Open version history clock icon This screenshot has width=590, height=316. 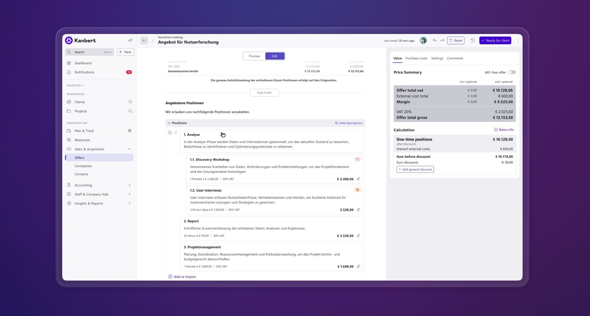tap(472, 40)
